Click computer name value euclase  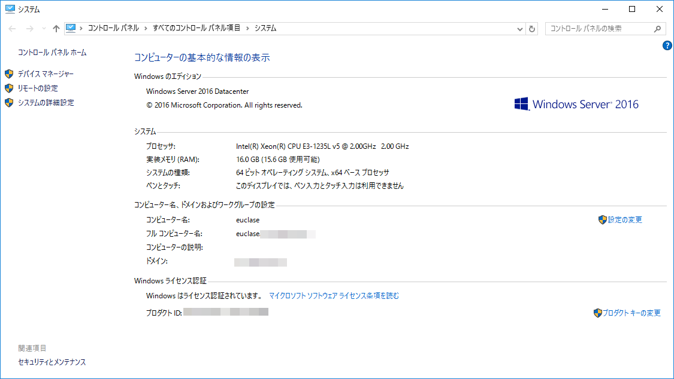247,220
